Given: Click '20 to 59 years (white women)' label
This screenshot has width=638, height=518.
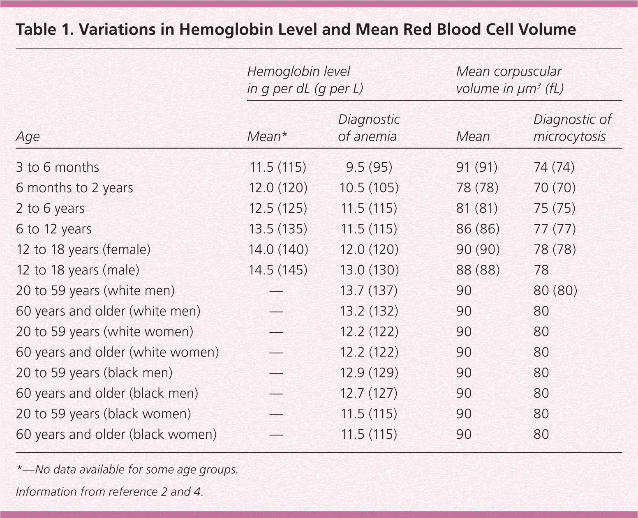Looking at the screenshot, I should coord(104,332).
